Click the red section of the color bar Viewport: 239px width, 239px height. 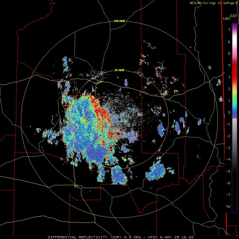point(234,70)
